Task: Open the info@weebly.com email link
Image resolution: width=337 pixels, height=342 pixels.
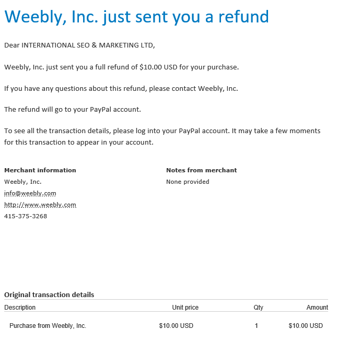Action: [30, 193]
